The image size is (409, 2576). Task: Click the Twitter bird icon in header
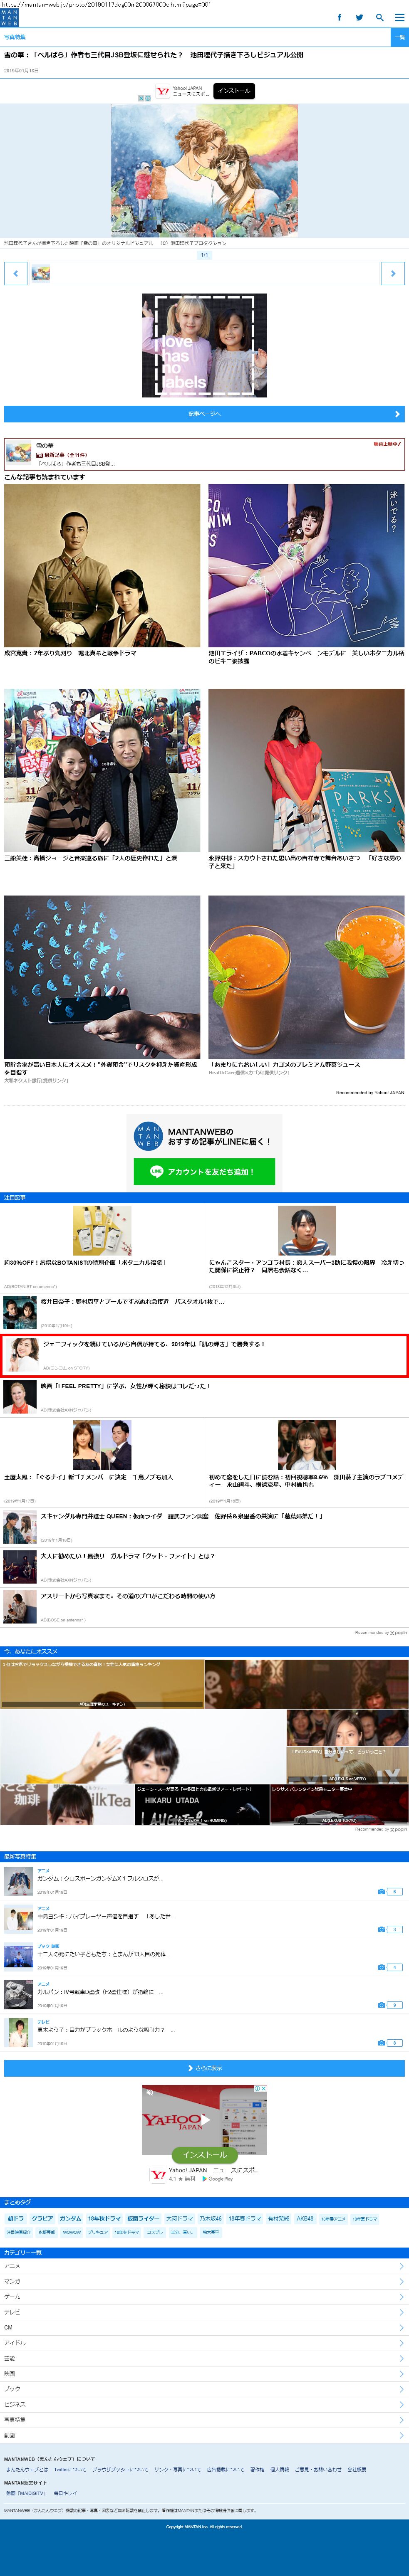(x=359, y=17)
